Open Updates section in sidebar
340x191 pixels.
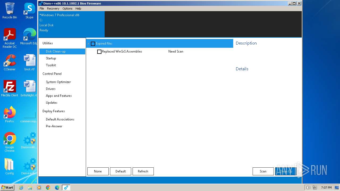click(62, 103)
